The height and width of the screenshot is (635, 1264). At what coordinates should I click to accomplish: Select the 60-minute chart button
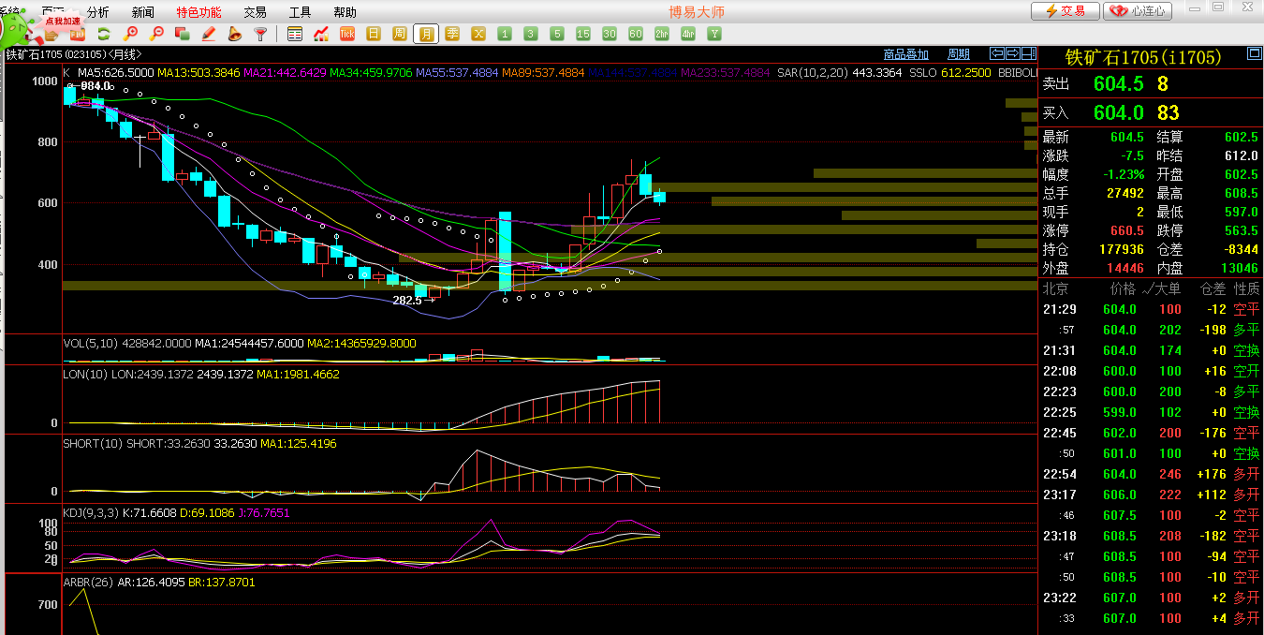636,34
